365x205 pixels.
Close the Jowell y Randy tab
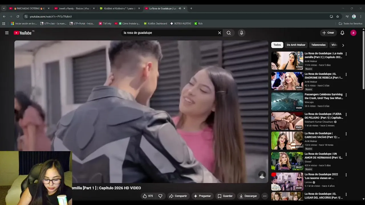coord(94,9)
